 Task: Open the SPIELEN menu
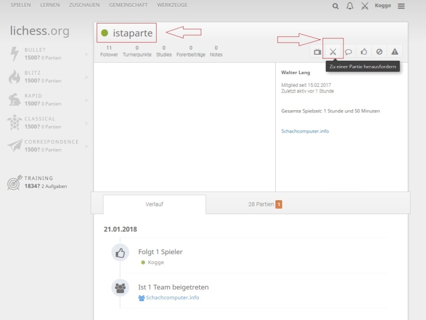pyautogui.click(x=21, y=5)
